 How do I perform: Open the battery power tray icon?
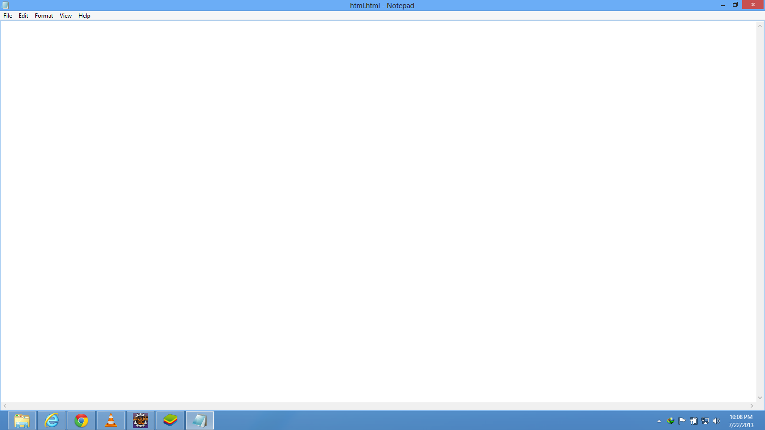[x=694, y=421]
